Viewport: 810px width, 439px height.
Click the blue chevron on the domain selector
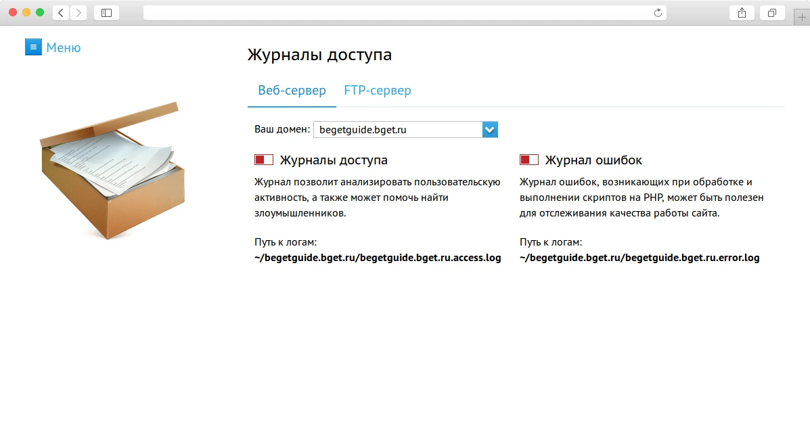[x=489, y=129]
